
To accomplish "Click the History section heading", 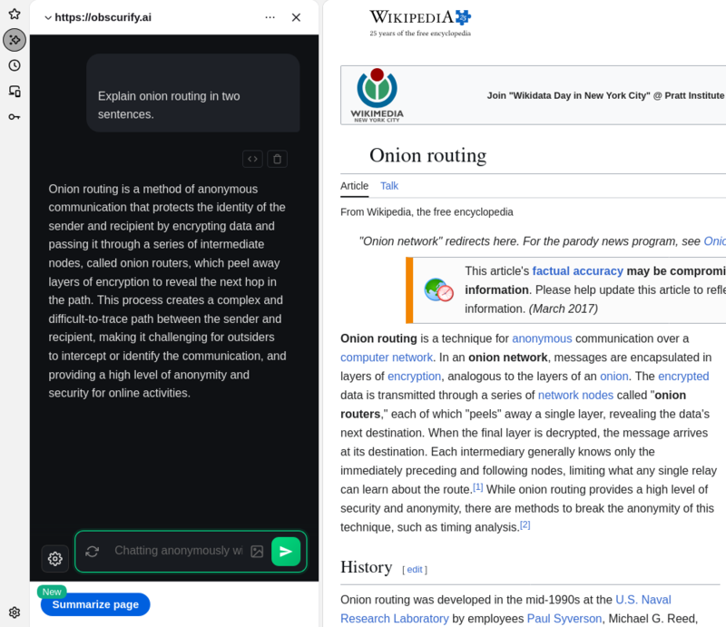I will tap(367, 567).
